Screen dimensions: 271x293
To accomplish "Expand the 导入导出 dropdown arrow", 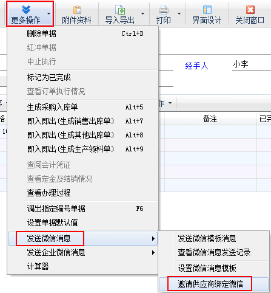I will pos(142,13).
